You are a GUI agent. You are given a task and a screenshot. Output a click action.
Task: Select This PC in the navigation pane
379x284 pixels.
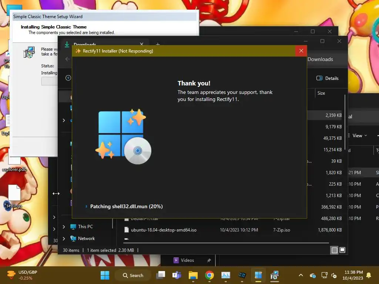pyautogui.click(x=85, y=227)
